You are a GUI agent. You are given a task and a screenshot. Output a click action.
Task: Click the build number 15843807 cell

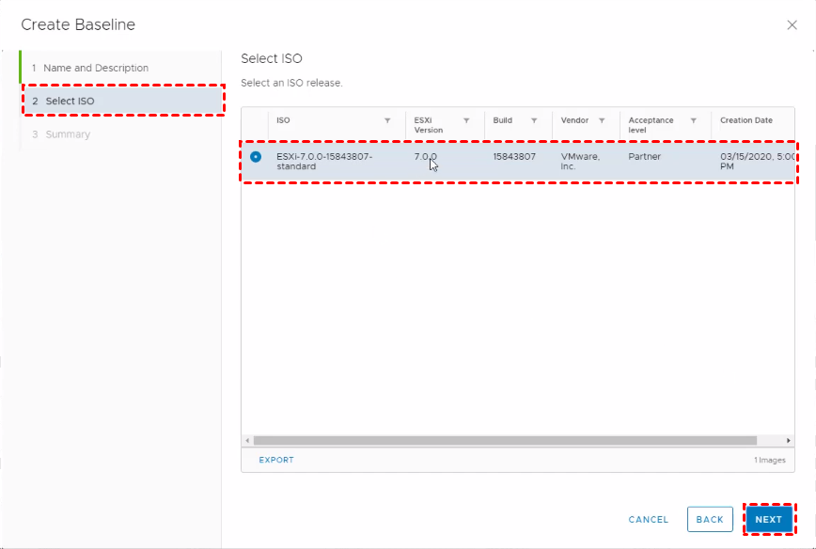tap(514, 157)
